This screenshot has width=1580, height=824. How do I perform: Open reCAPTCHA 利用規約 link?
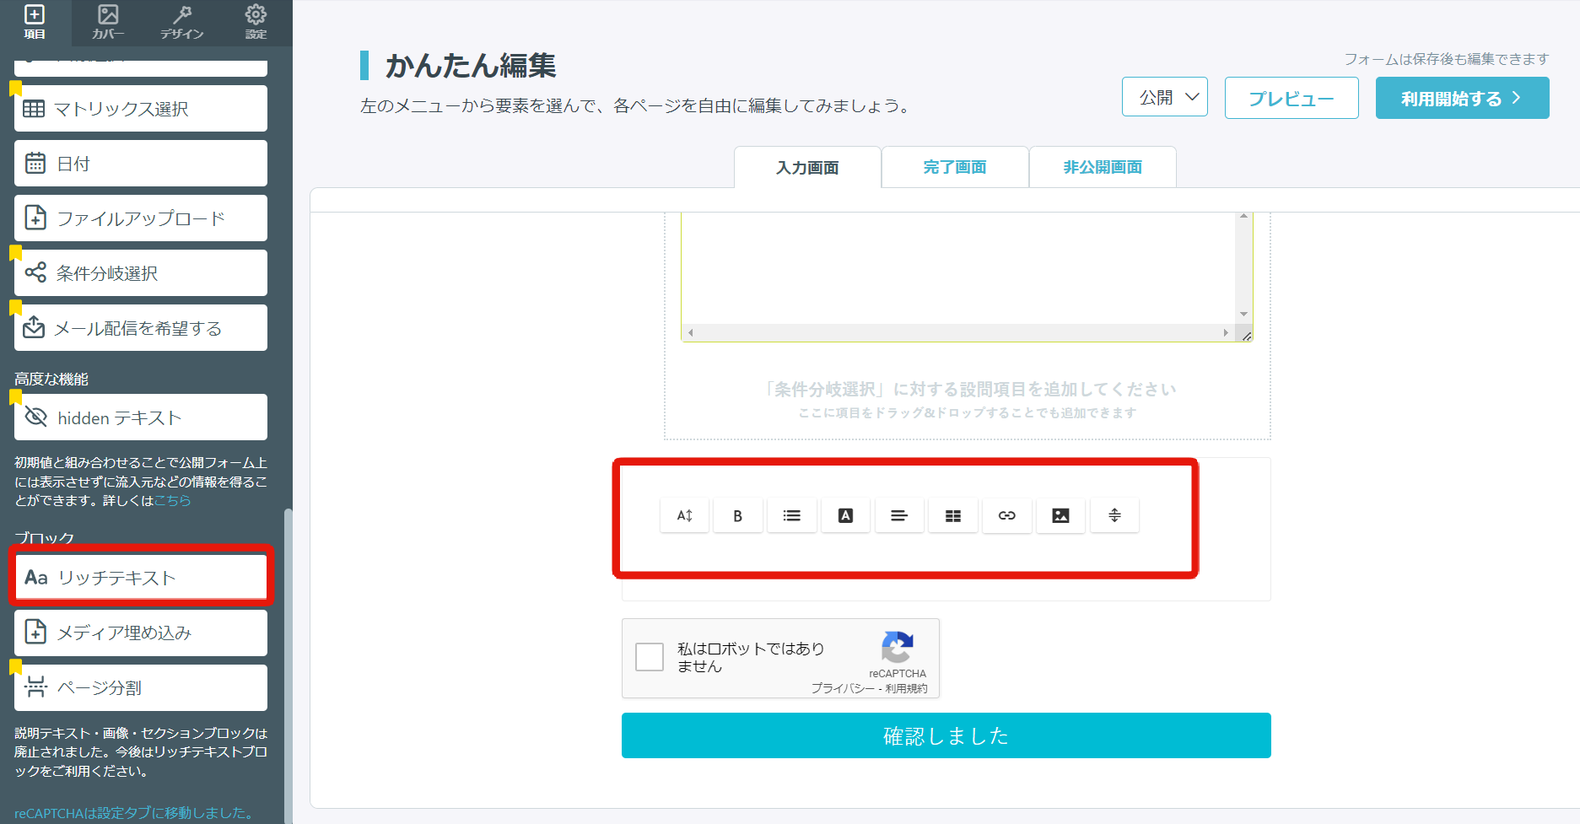tap(906, 688)
